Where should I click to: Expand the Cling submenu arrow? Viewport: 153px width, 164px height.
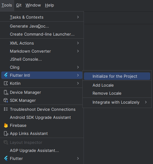[78, 67]
